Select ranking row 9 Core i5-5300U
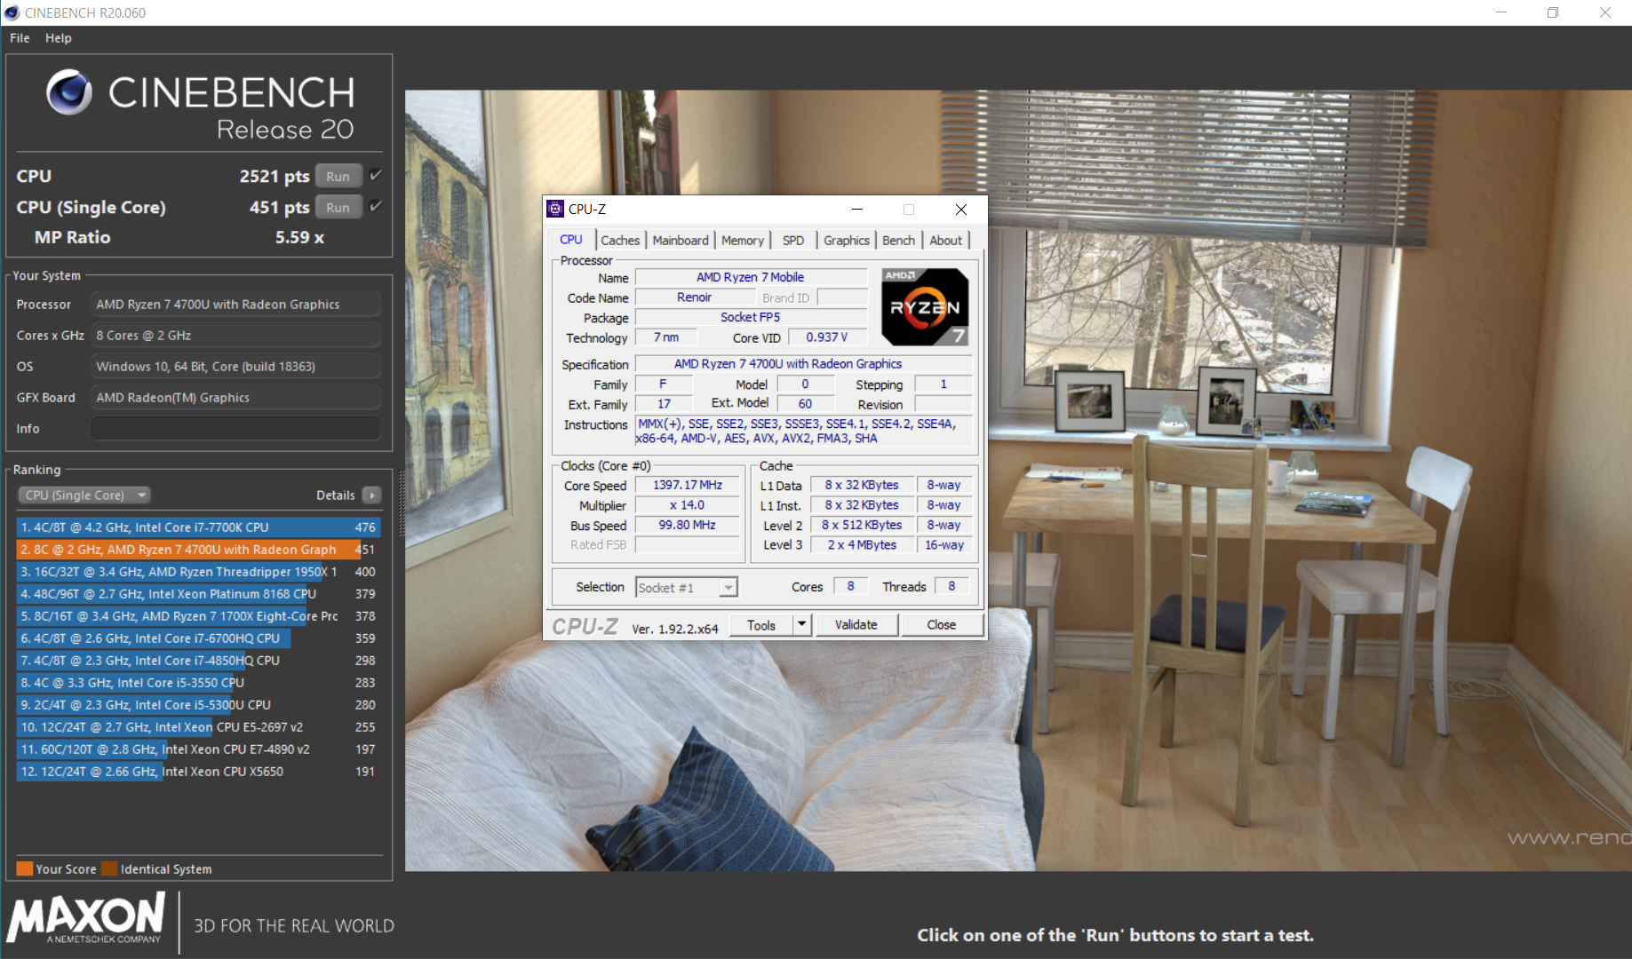The height and width of the screenshot is (959, 1632). coord(199,704)
